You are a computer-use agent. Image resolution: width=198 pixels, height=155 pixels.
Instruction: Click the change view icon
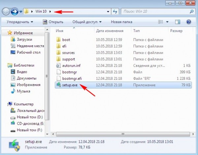click(x=161, y=22)
